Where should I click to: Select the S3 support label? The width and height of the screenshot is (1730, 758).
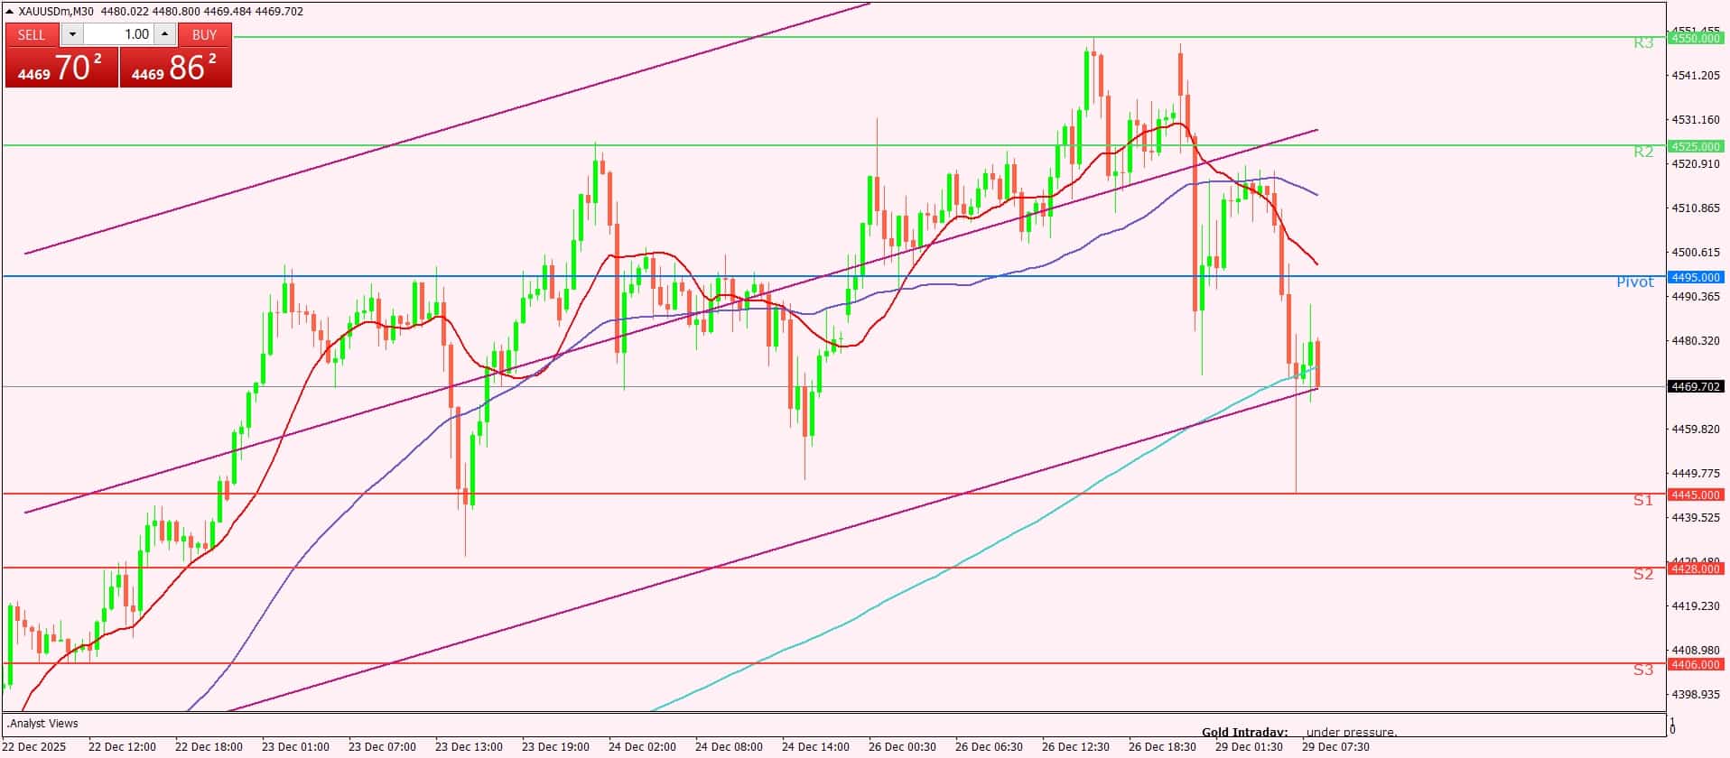point(1642,670)
